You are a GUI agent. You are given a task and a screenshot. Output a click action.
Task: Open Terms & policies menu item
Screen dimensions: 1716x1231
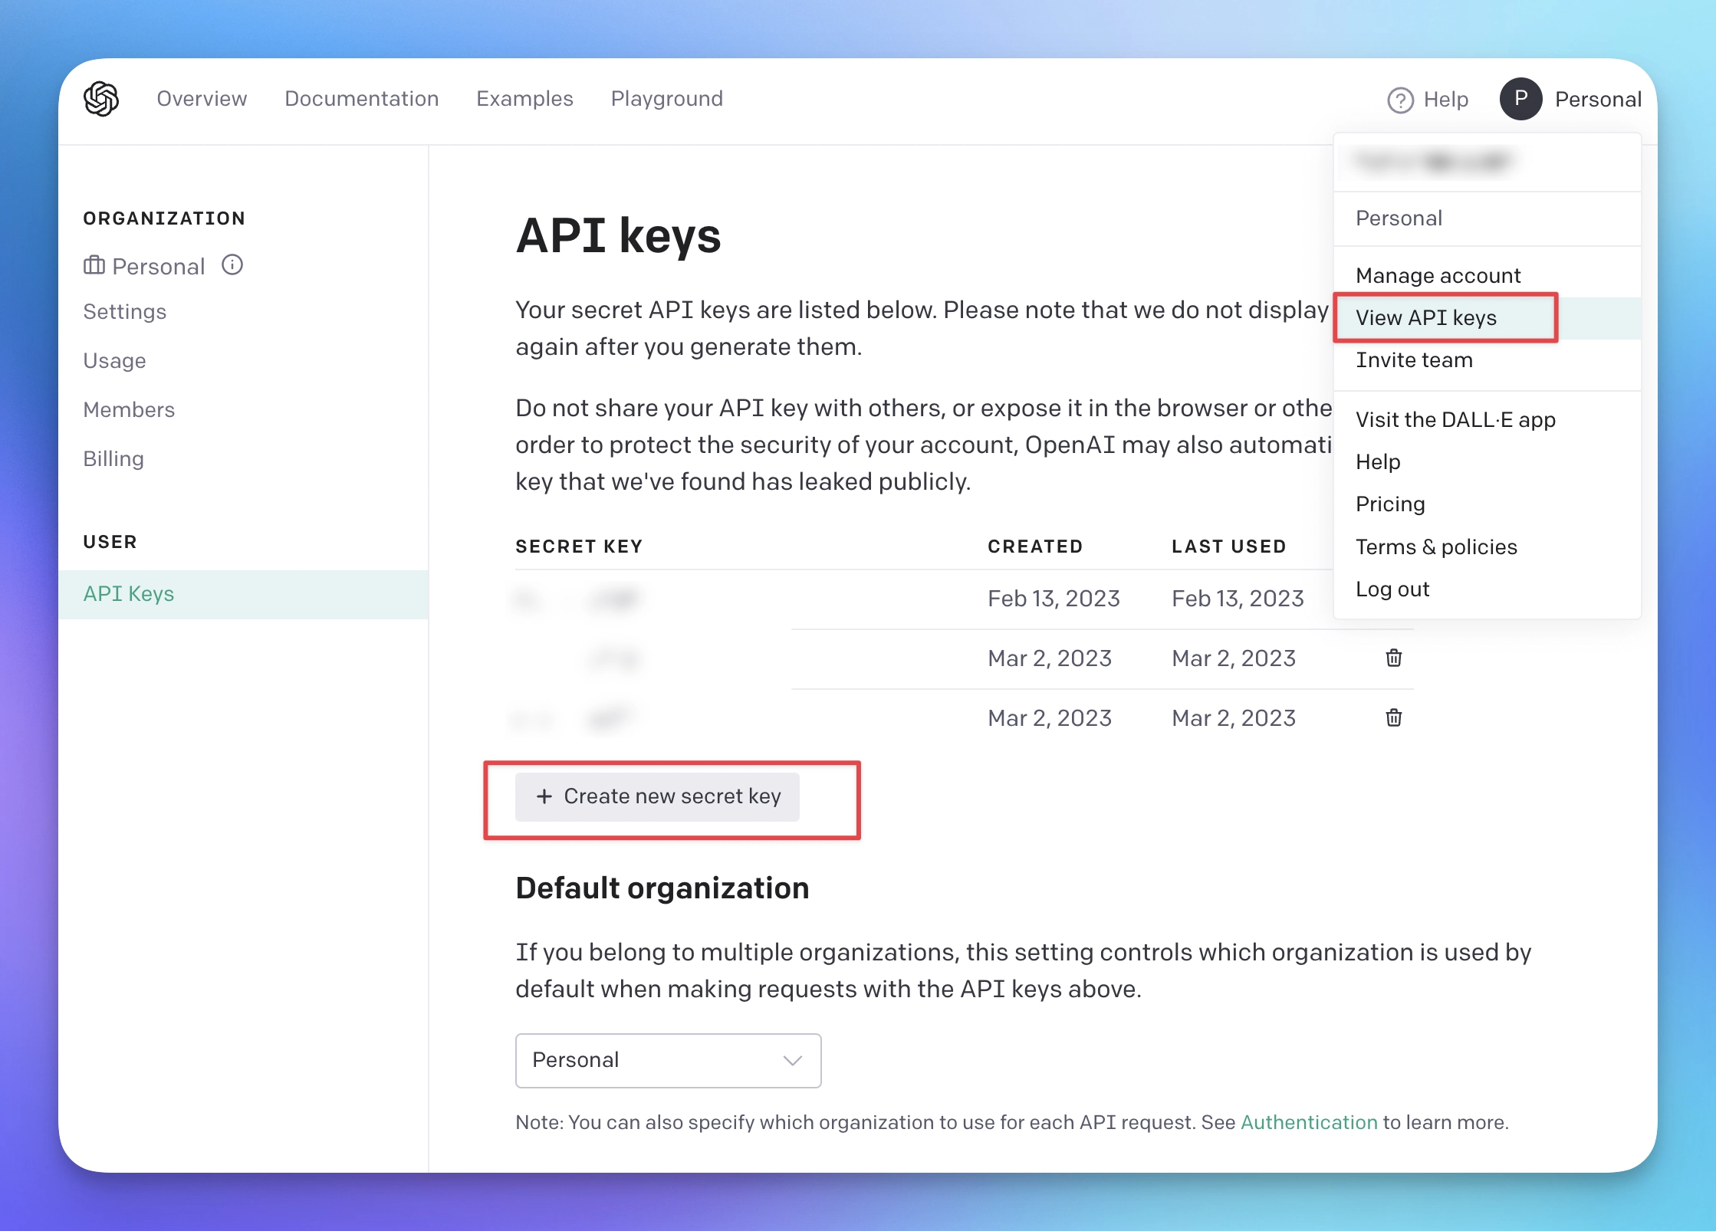pyautogui.click(x=1487, y=547)
